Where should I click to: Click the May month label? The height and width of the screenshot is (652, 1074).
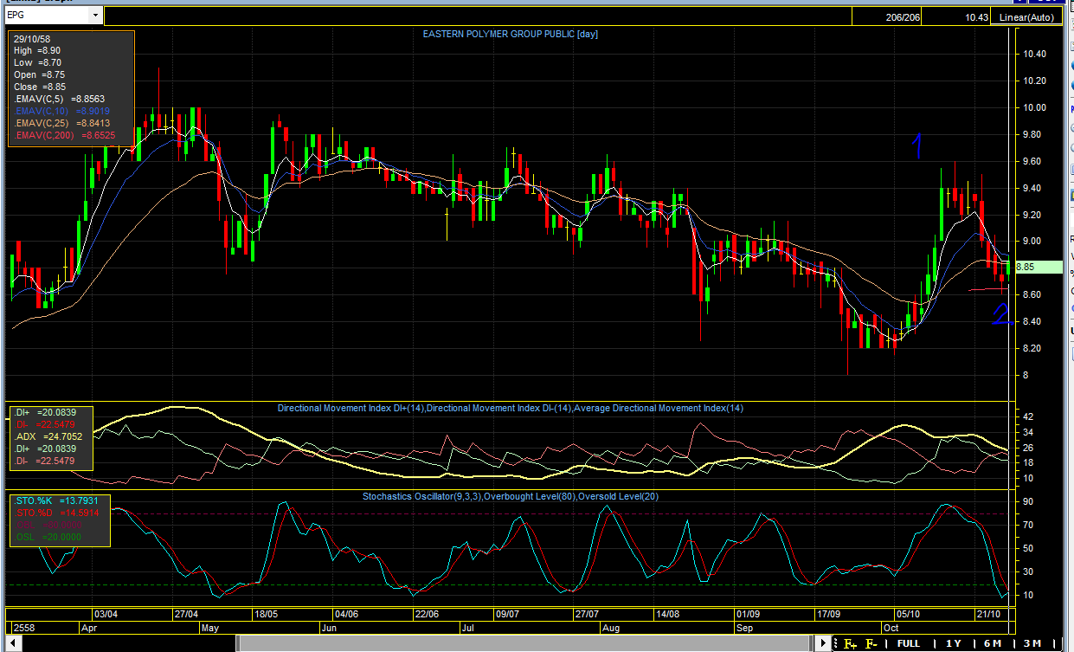click(211, 626)
